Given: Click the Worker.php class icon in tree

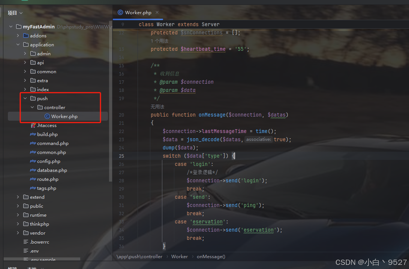Looking at the screenshot, I should click(47, 116).
